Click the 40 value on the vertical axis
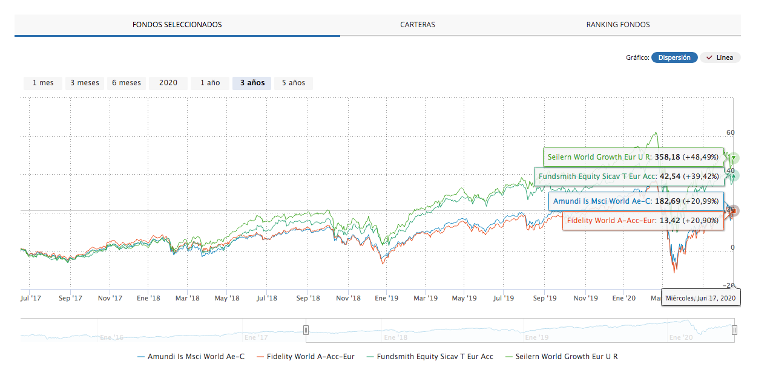Viewport: 773px width, 370px height. (730, 171)
